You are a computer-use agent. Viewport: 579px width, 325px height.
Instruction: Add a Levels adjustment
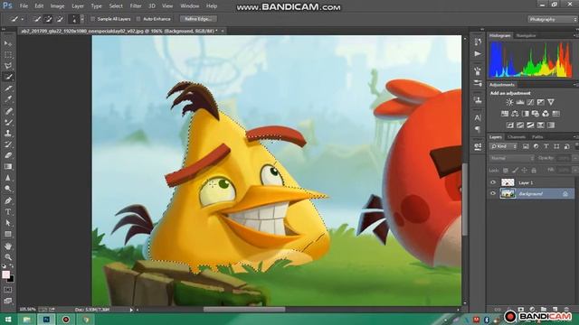coord(520,102)
